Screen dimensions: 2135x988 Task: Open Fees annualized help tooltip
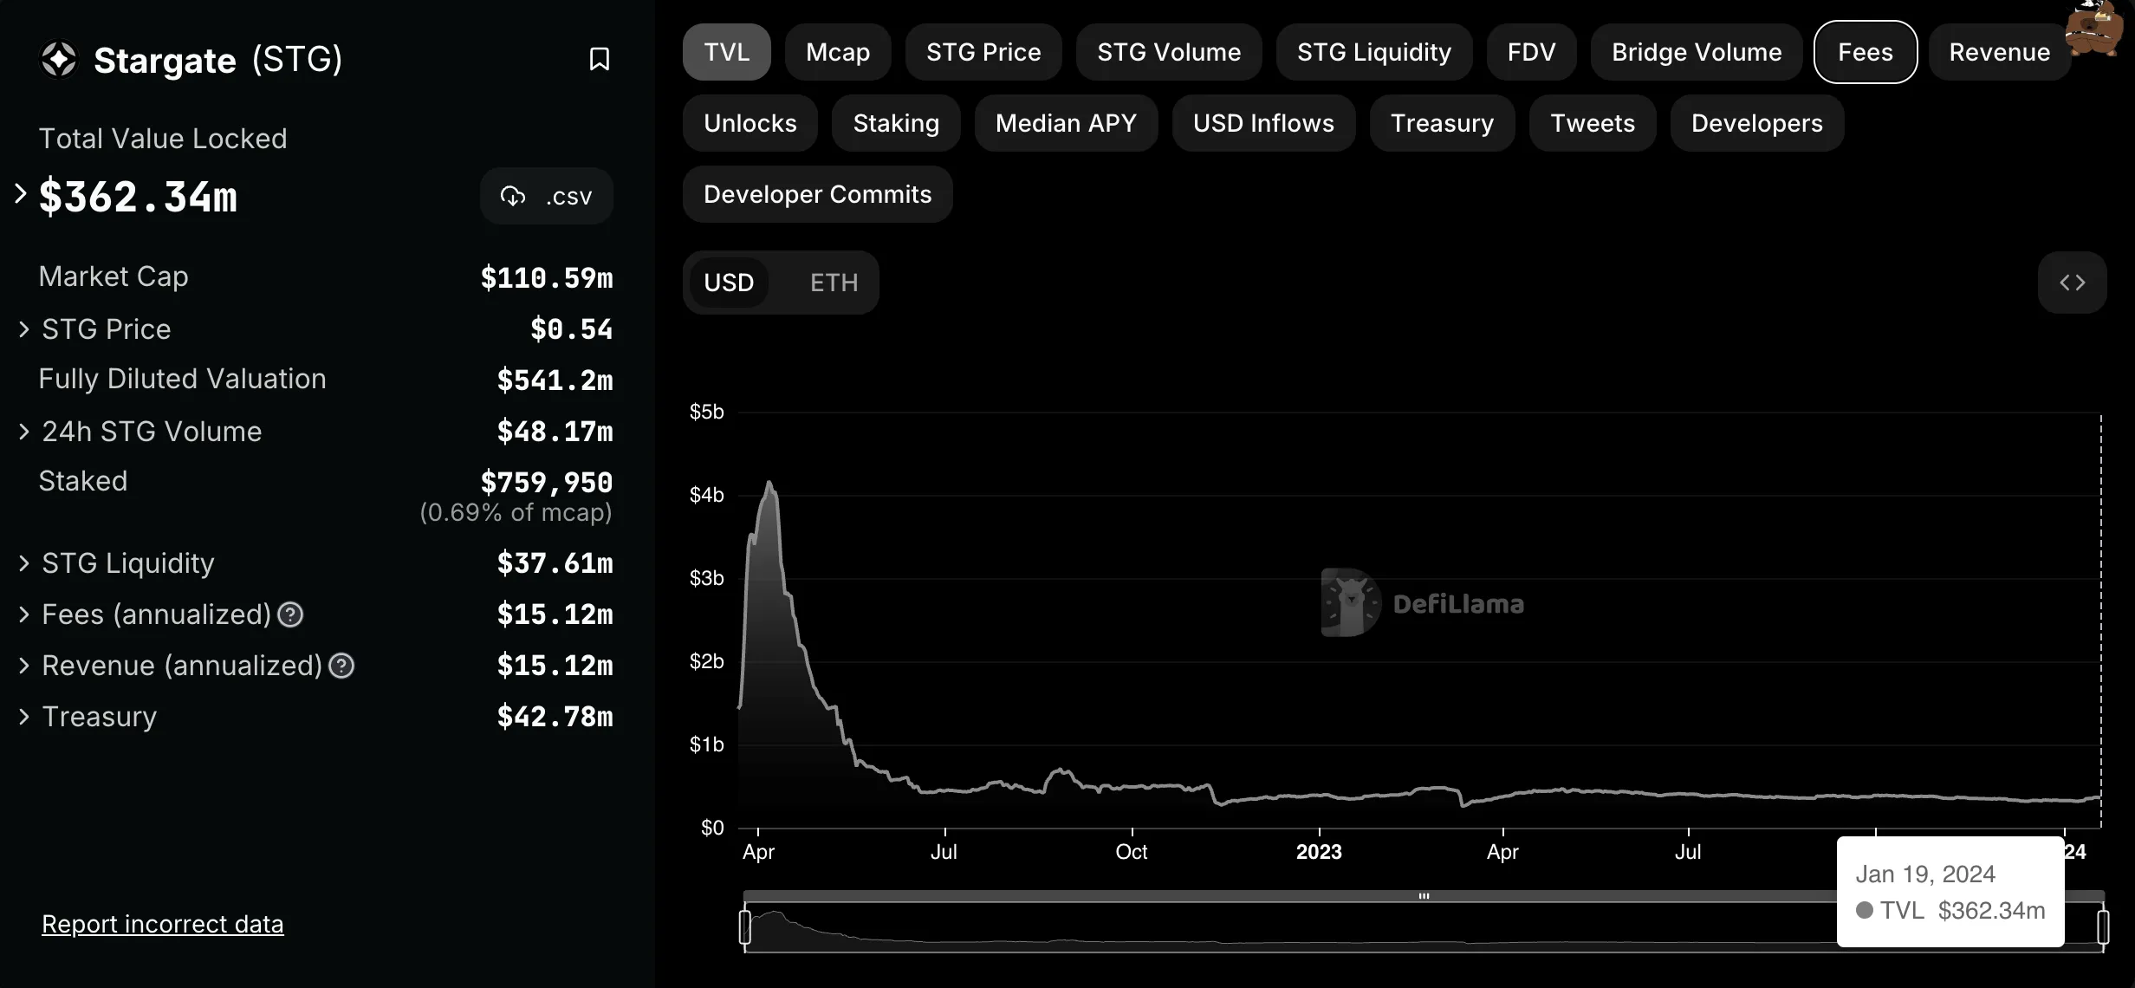pos(289,614)
